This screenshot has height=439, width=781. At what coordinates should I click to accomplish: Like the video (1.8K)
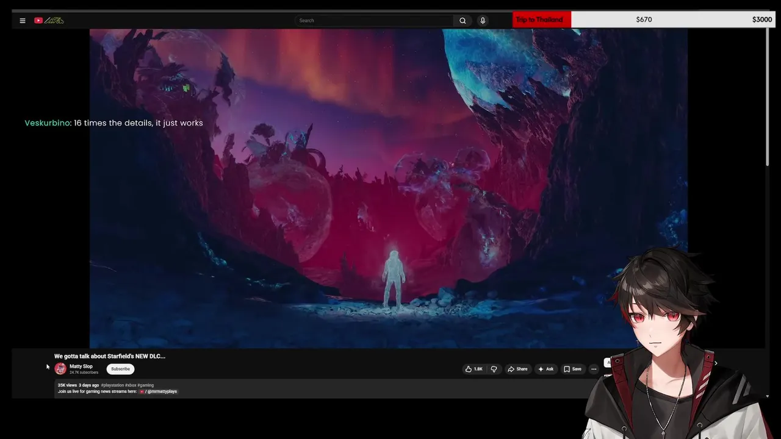[473, 369]
